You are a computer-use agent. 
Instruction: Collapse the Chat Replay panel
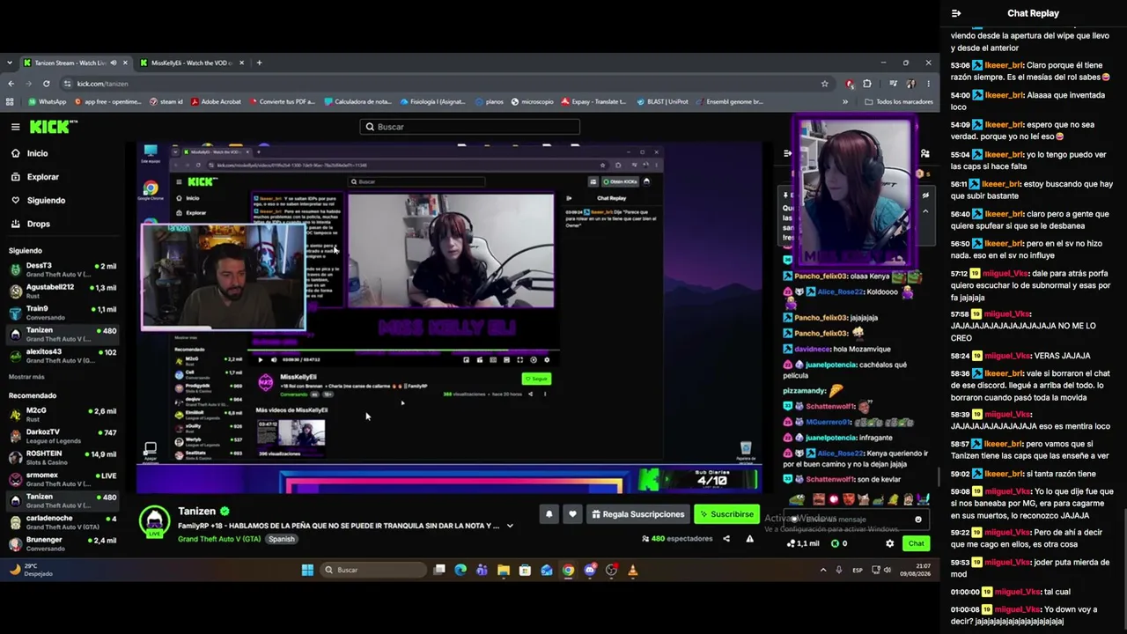pyautogui.click(x=956, y=13)
